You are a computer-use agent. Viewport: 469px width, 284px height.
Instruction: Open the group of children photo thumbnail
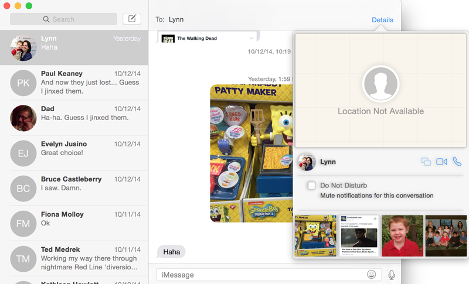[x=446, y=235]
